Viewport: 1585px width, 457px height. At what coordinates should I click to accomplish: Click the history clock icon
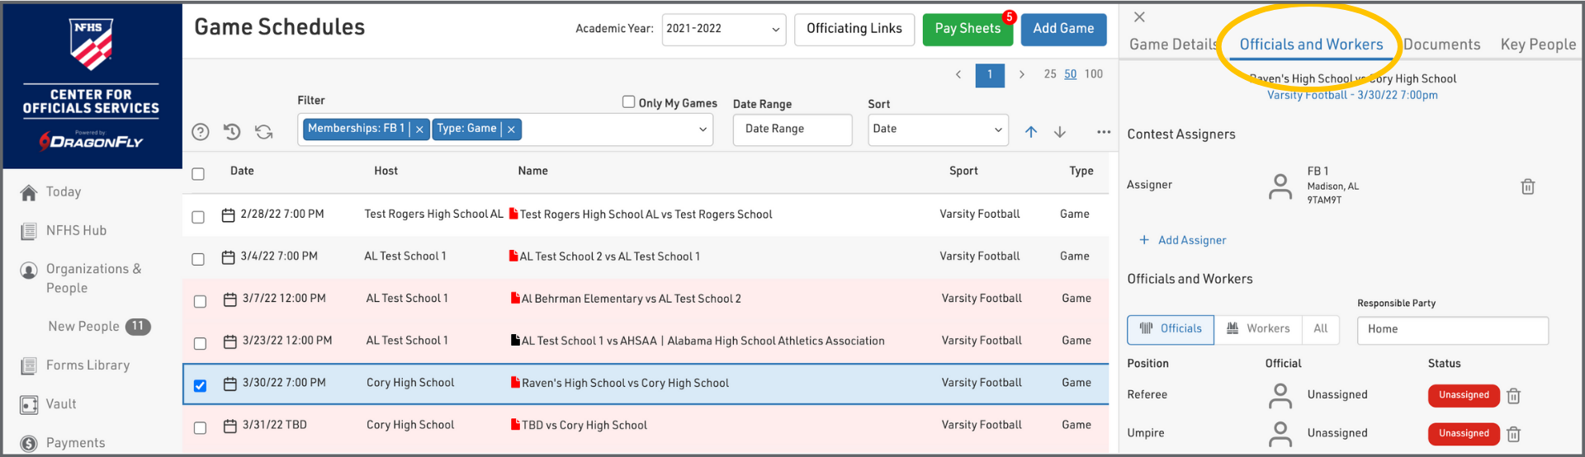pyautogui.click(x=232, y=132)
